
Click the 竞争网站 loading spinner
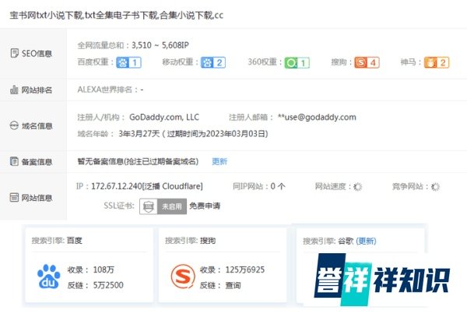(435, 187)
